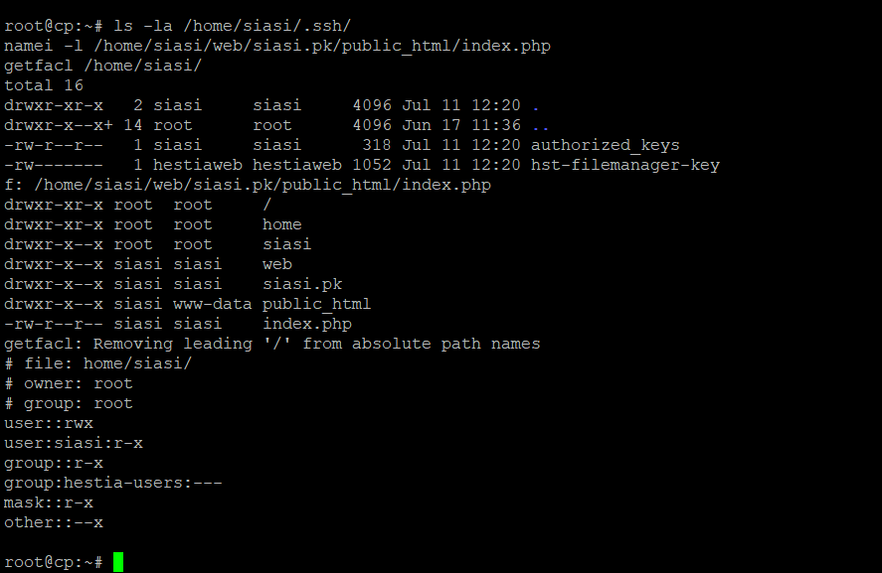Click the 'web' directory entry
This screenshot has width=882, height=573.
coord(277,264)
